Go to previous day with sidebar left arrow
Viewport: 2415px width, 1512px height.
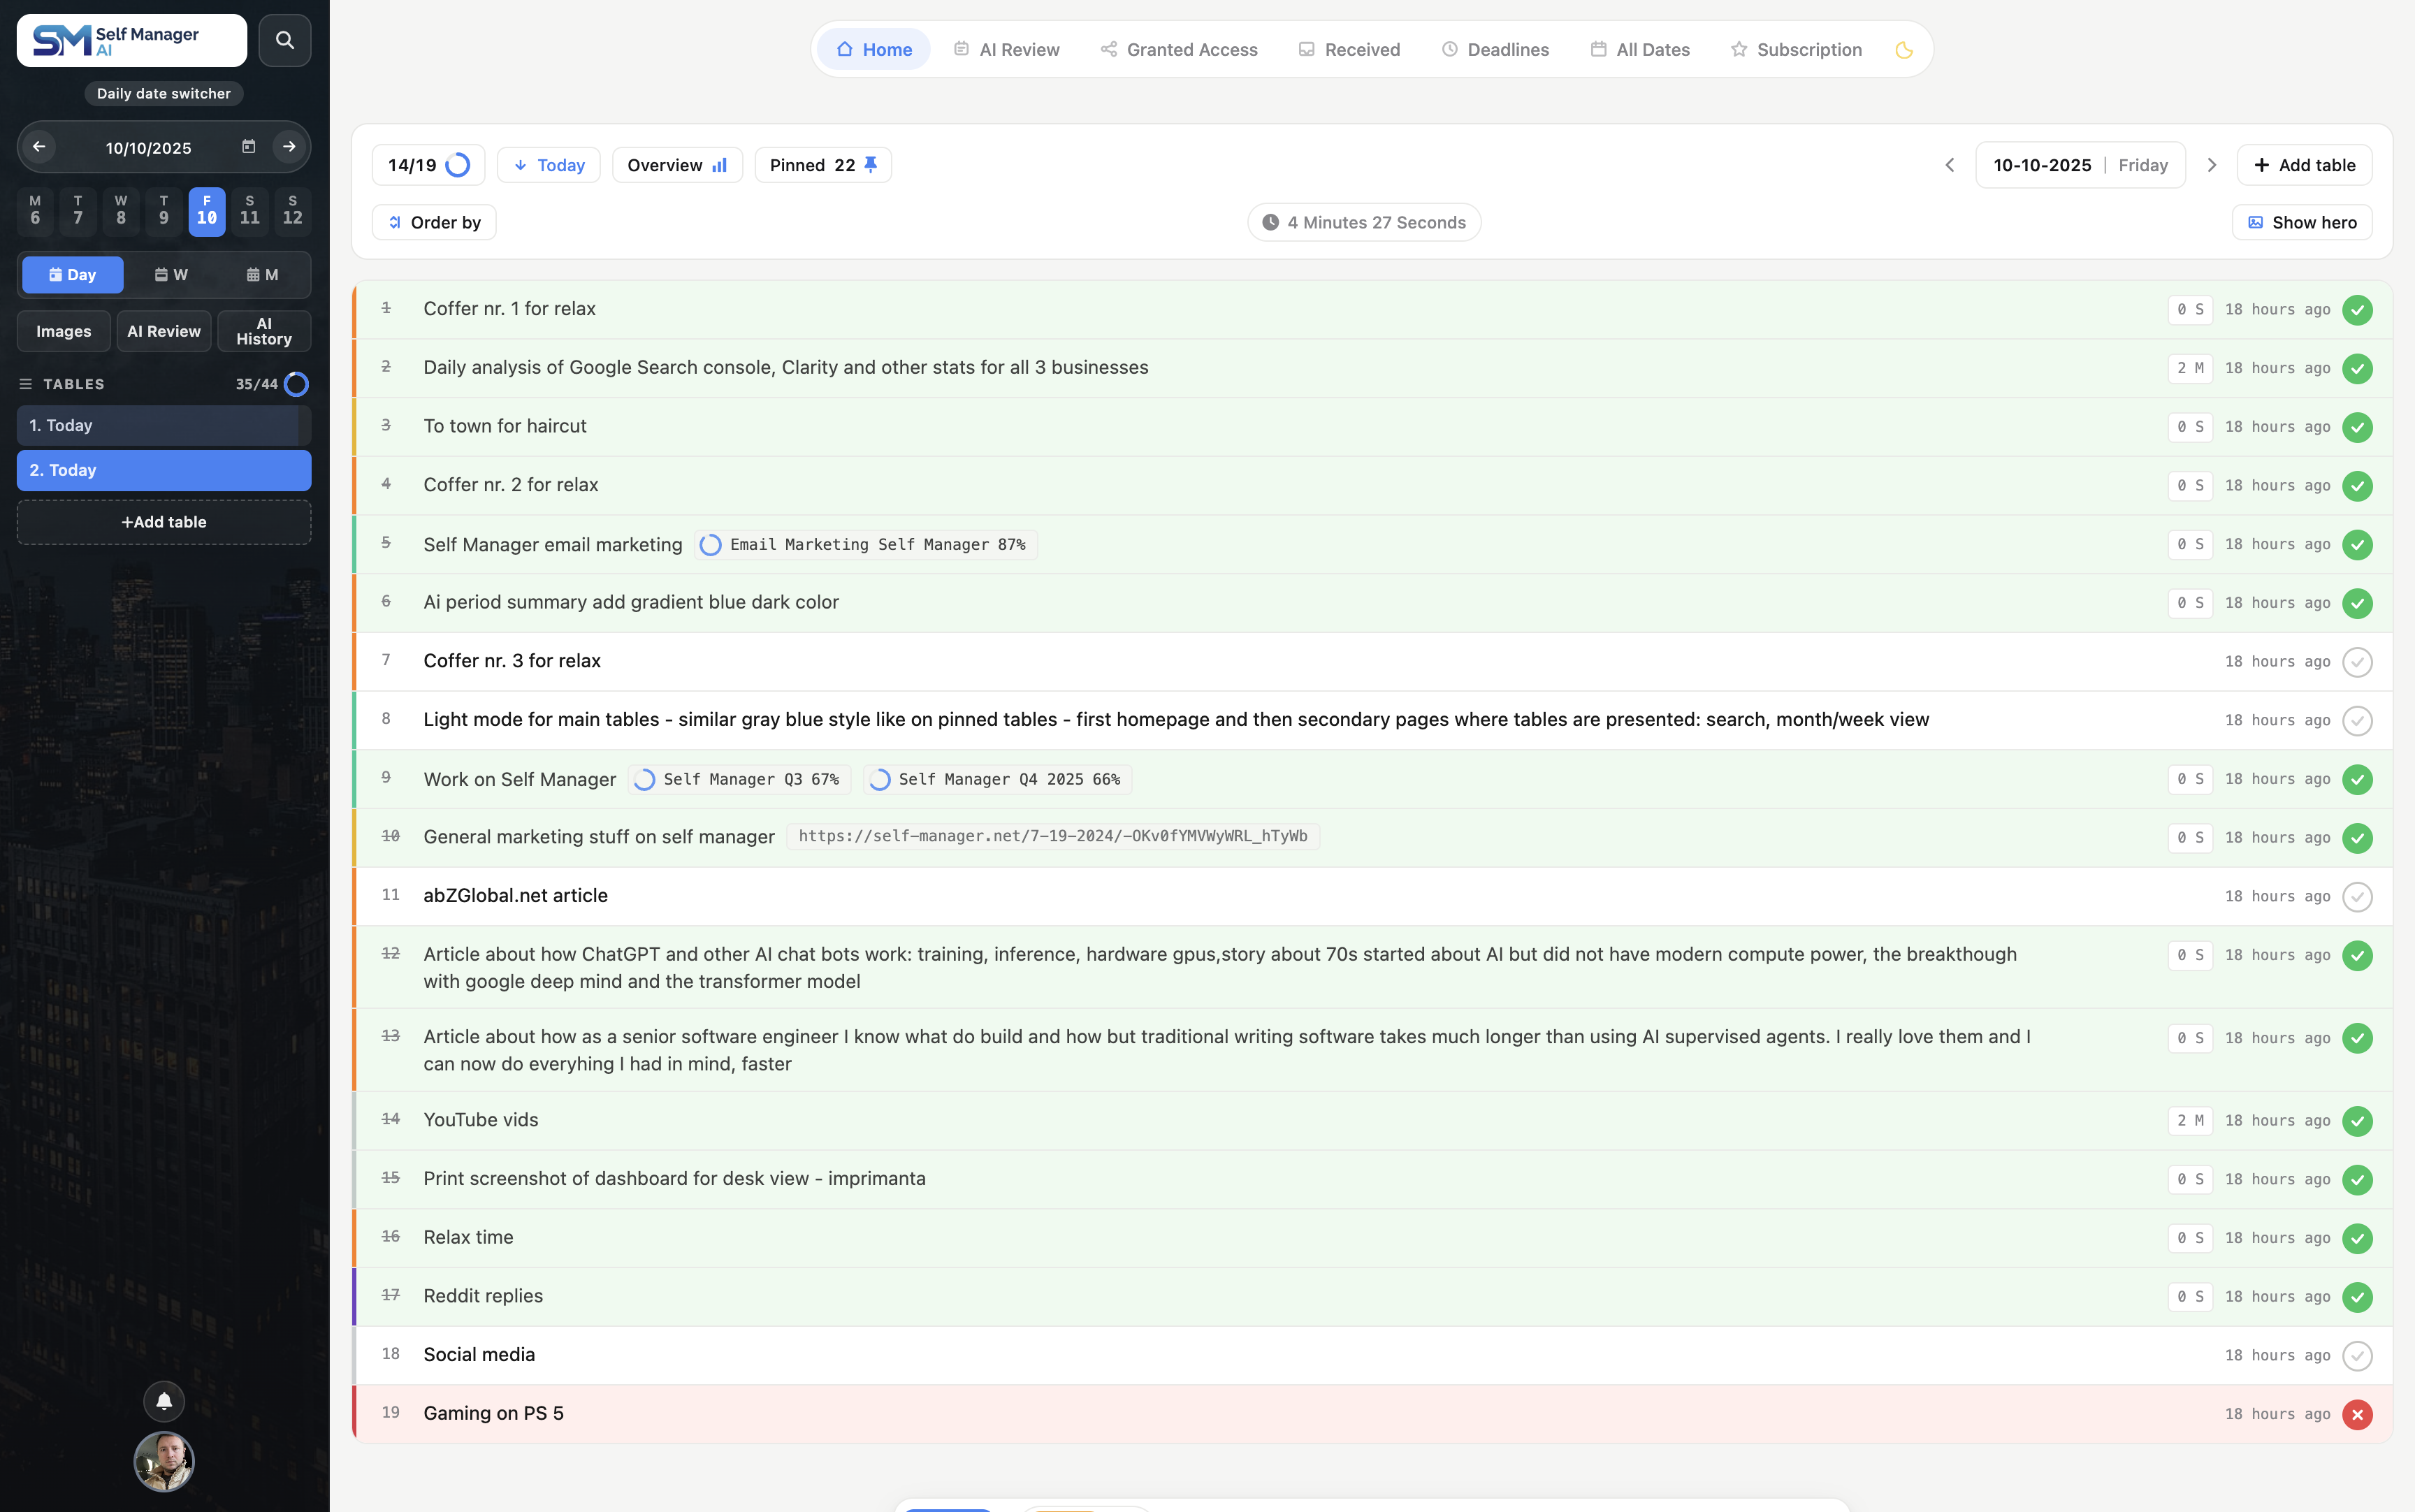click(39, 147)
